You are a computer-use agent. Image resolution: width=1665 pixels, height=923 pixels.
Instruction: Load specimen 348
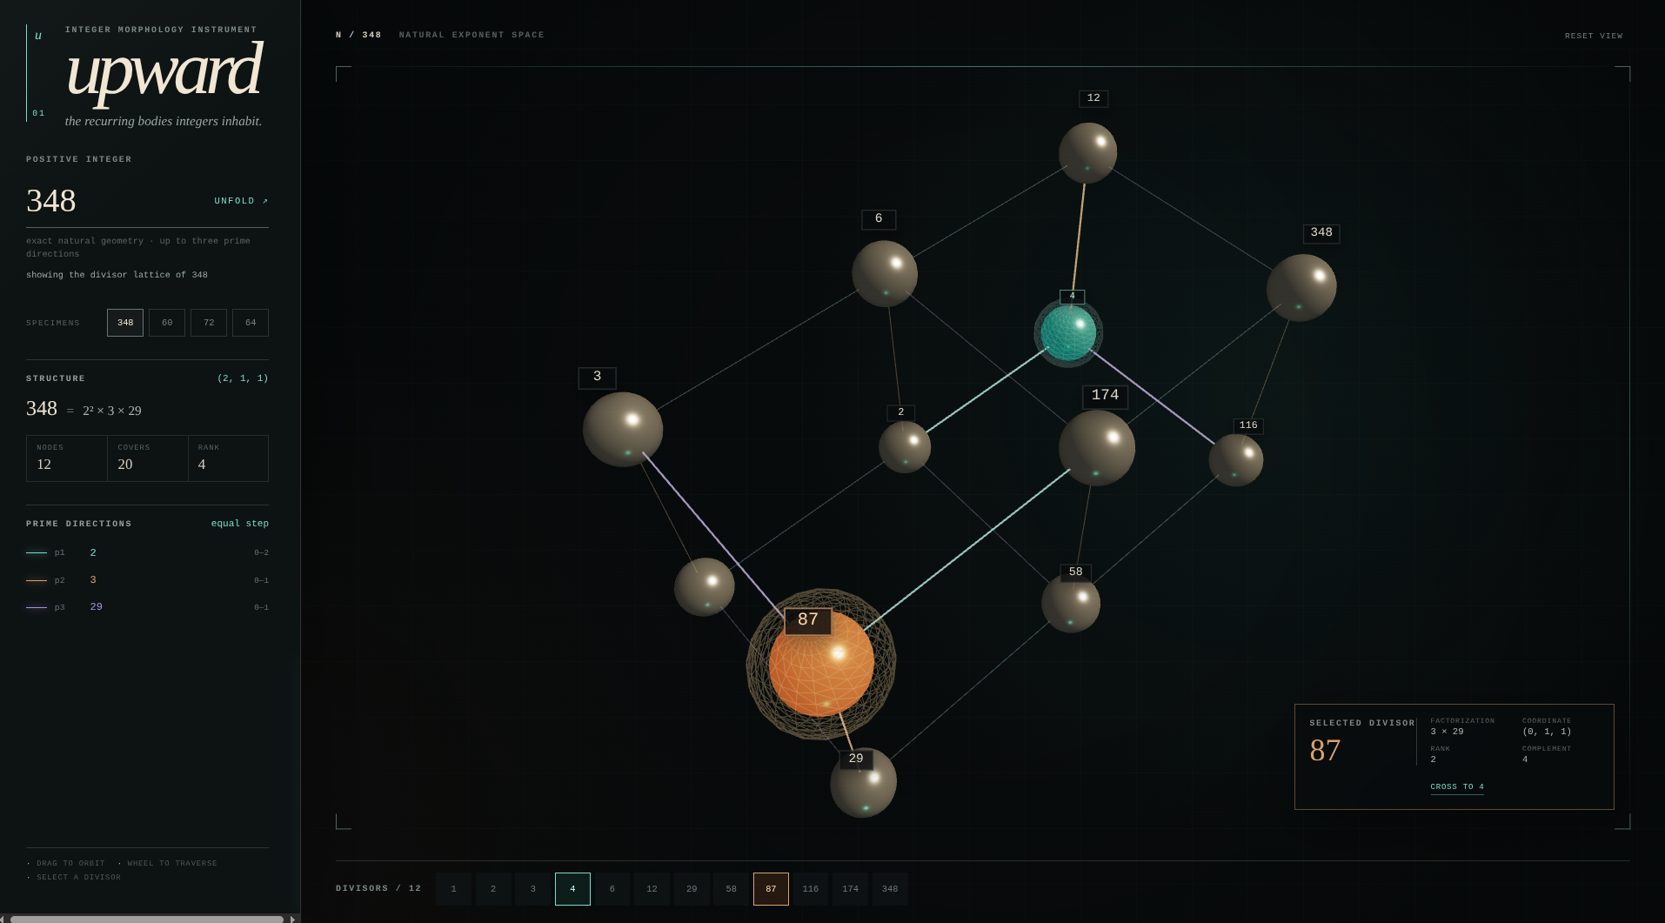tap(125, 323)
